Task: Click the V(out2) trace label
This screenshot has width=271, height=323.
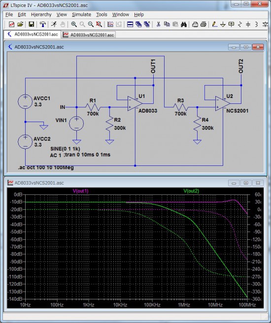Action: point(191,191)
